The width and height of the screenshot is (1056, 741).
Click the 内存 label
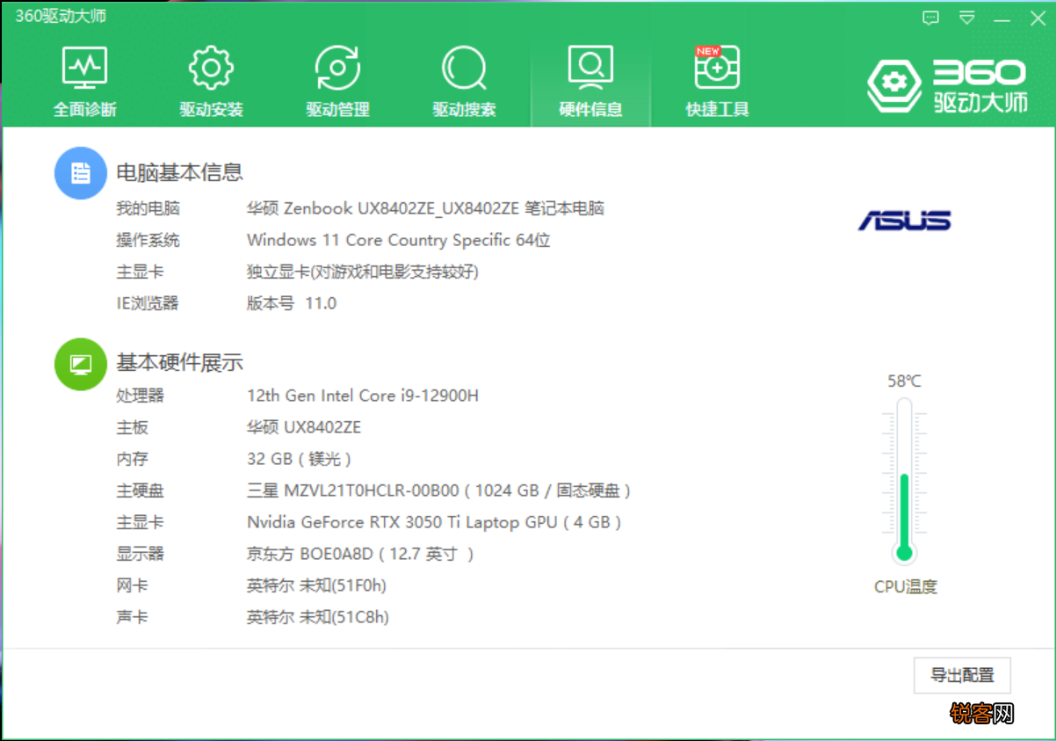132,459
